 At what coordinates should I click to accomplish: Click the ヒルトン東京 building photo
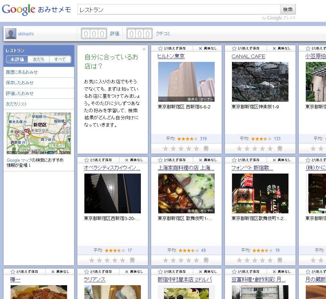coord(186,82)
